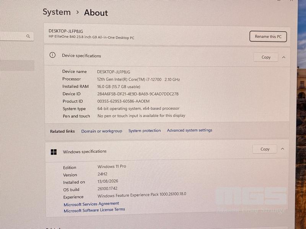The width and height of the screenshot is (306, 229).
Task: Select the highlighted sidebar item
Action: click(x=16, y=65)
